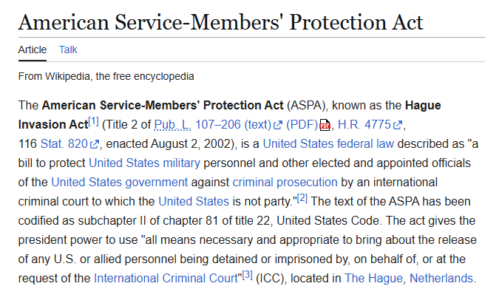This screenshot has height=306, width=485.
Task: Open the (PDF) link
Action: click(302, 125)
